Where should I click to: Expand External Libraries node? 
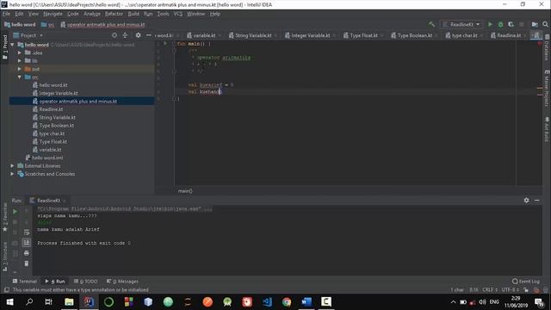click(13, 165)
